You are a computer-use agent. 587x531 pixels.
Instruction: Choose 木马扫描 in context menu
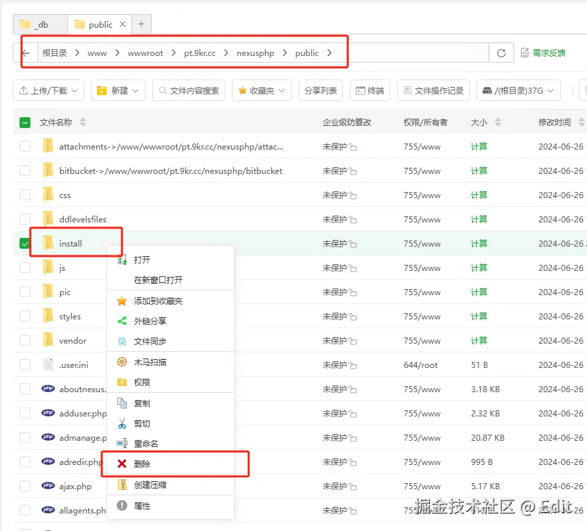coord(171,363)
